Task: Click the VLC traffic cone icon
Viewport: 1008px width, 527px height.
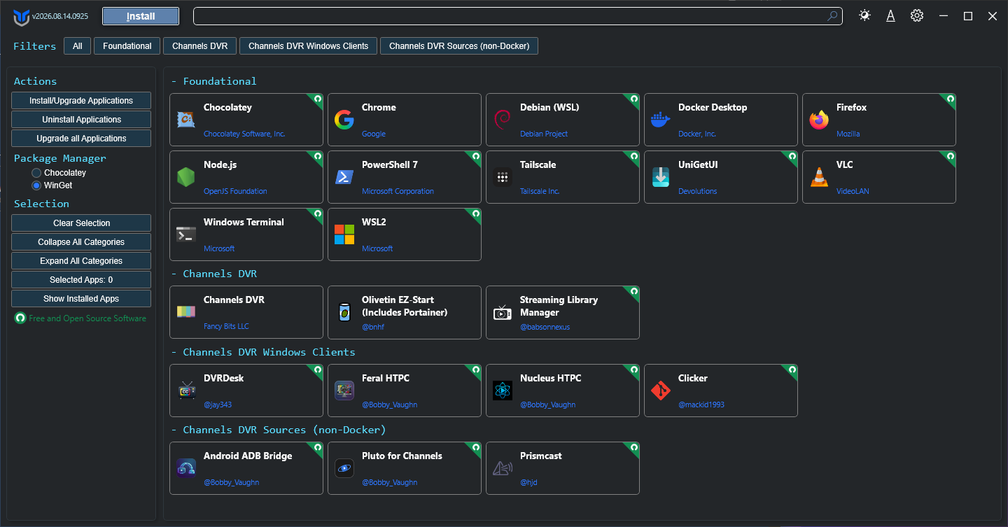Action: [819, 177]
